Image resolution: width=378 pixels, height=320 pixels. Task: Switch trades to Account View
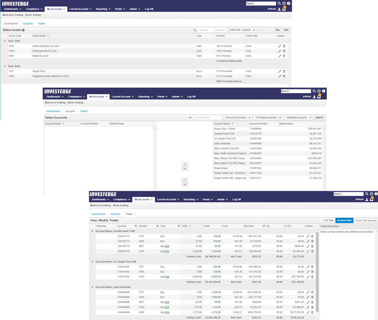(x=344, y=220)
